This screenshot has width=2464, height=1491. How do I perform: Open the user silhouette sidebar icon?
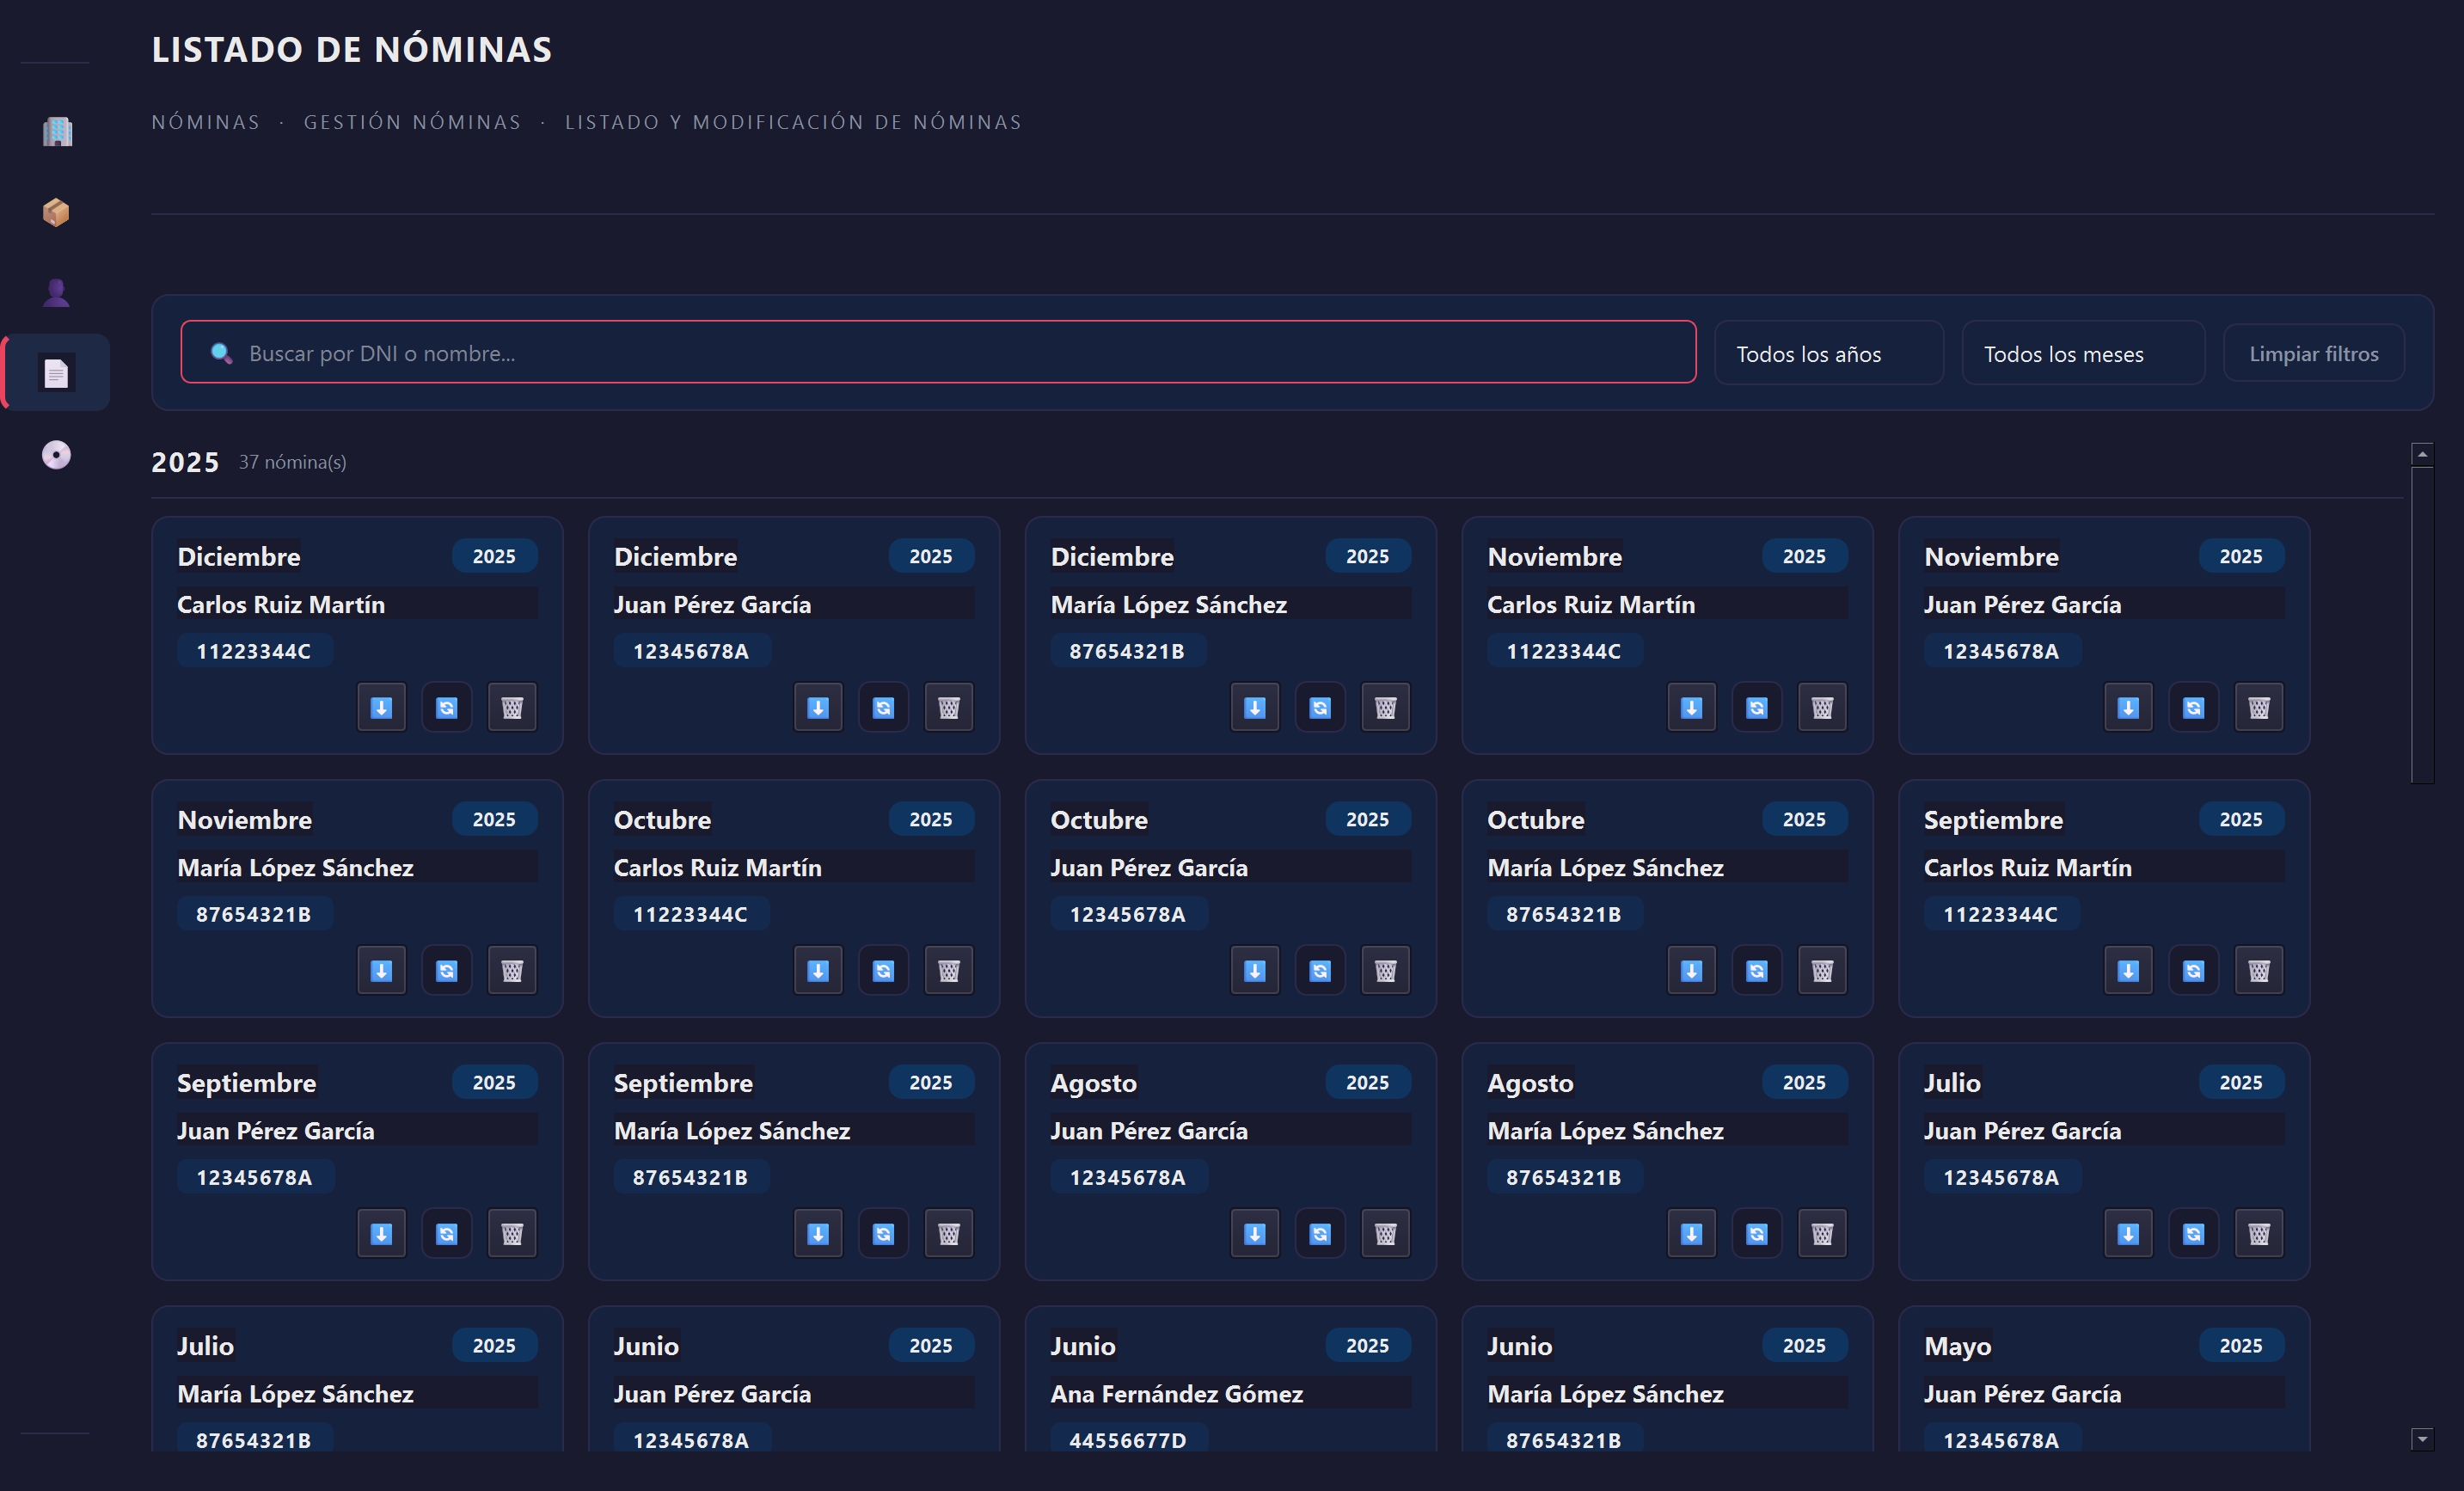tap(57, 293)
